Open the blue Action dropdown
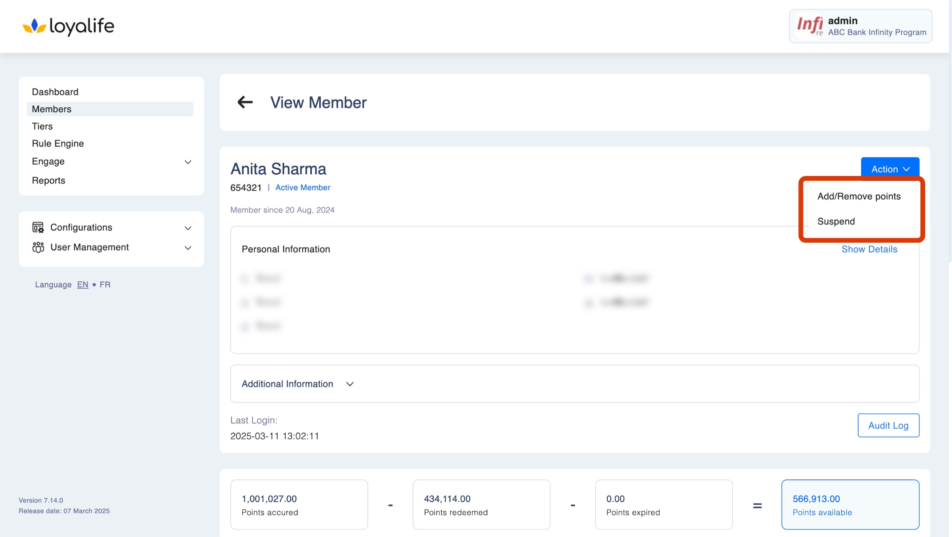The height and width of the screenshot is (537, 952). [x=890, y=169]
